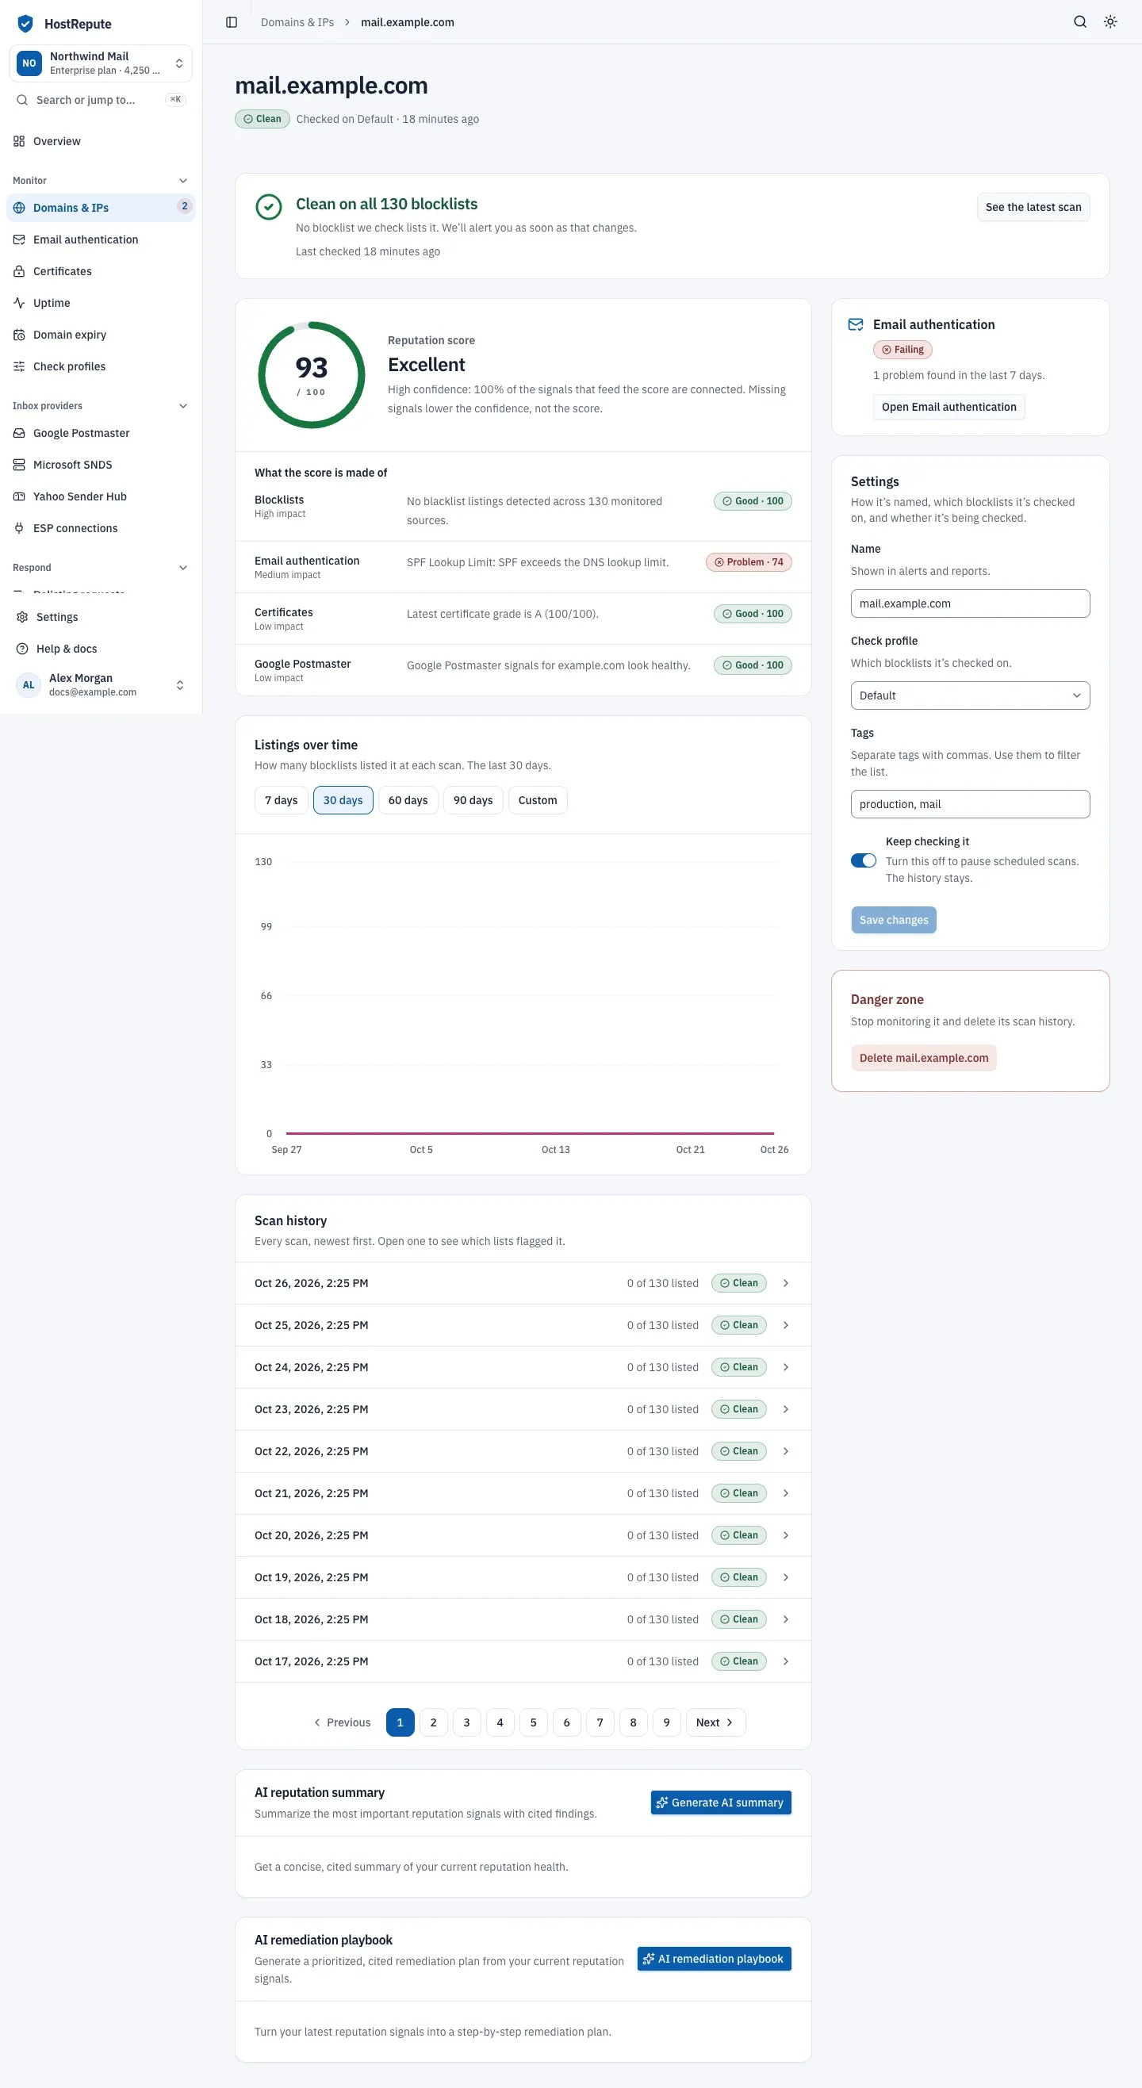Click the Failing status badge
1142x2088 pixels.
click(902, 350)
